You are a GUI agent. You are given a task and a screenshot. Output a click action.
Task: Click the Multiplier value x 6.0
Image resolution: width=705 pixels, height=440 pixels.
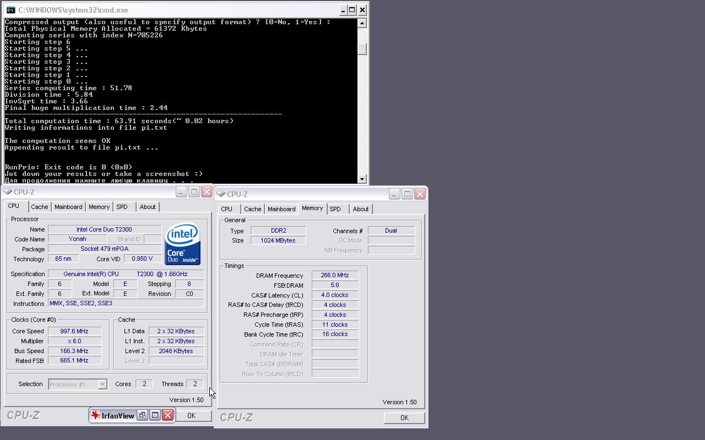coord(75,341)
